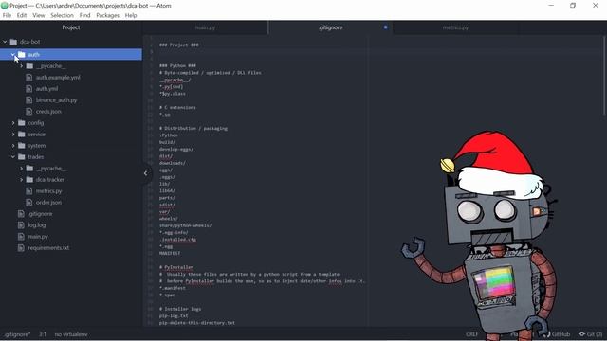Click the dca-bot folder icon
The height and width of the screenshot is (341, 607).
(x=13, y=42)
